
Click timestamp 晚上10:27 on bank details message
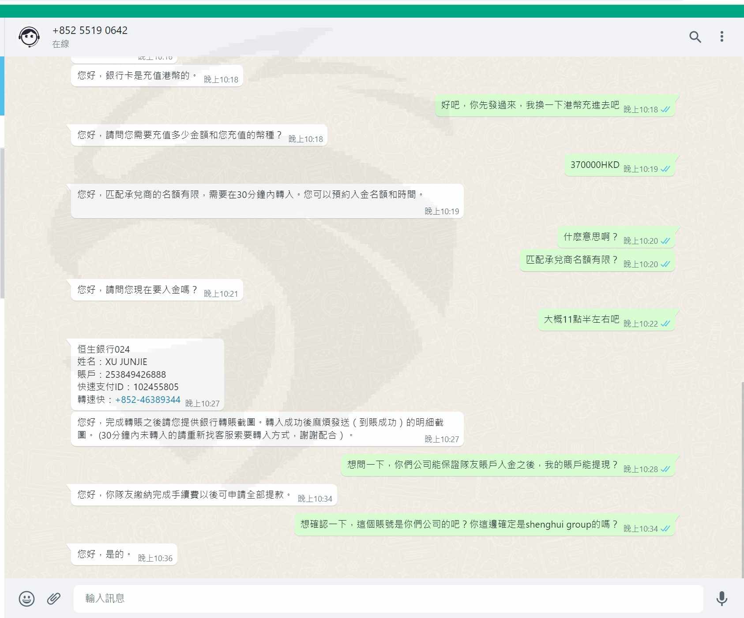[203, 404]
